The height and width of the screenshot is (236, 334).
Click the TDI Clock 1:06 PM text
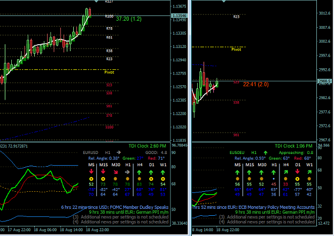[x=294, y=146]
